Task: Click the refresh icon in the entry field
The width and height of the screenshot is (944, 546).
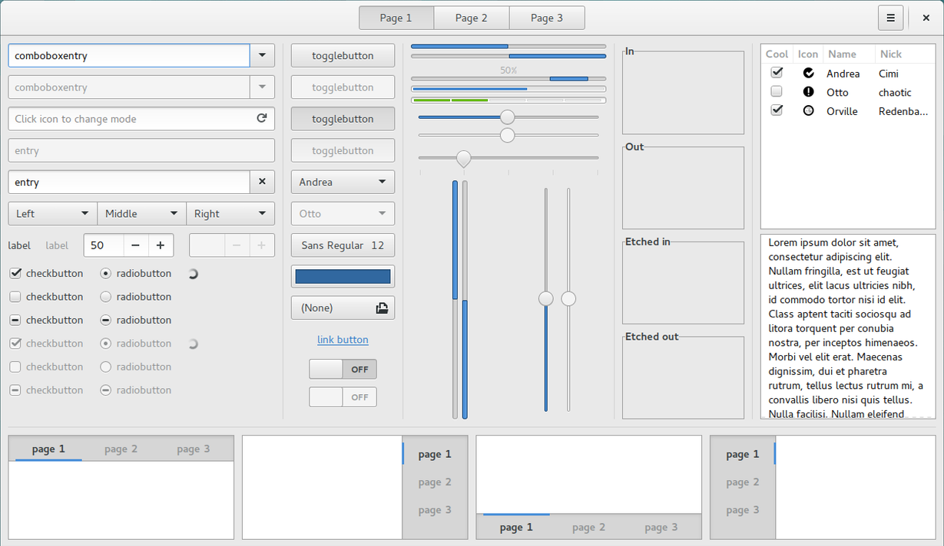Action: tap(262, 119)
